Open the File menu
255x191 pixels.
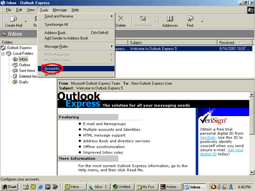pos(8,10)
